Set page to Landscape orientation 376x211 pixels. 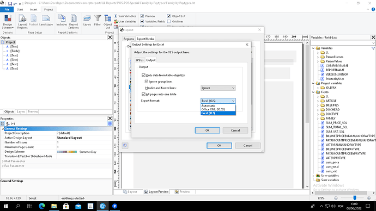46,20
